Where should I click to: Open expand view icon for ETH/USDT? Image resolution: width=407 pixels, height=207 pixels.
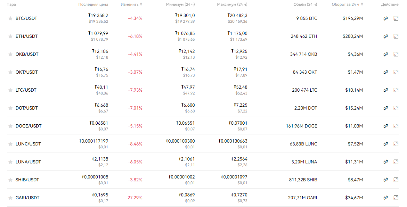pos(396,36)
